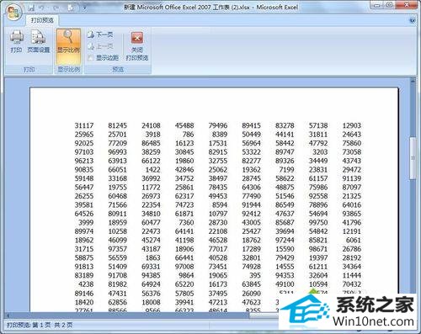Click the value 786 in preview

pyautogui.click(x=188, y=135)
